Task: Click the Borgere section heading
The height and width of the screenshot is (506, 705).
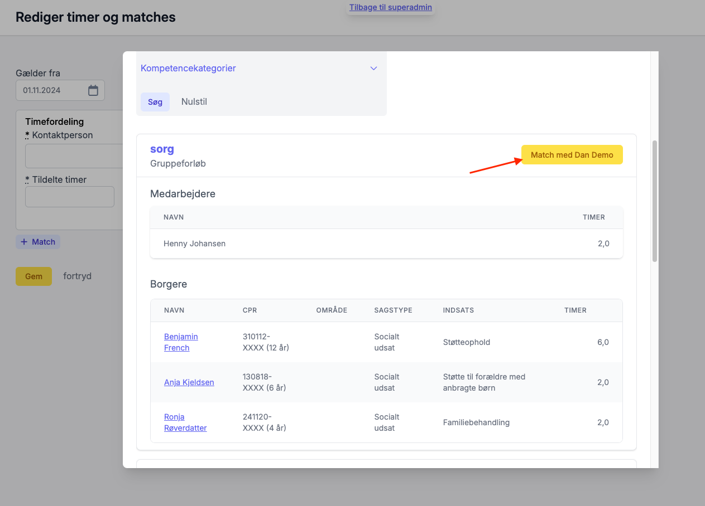Action: (x=169, y=284)
